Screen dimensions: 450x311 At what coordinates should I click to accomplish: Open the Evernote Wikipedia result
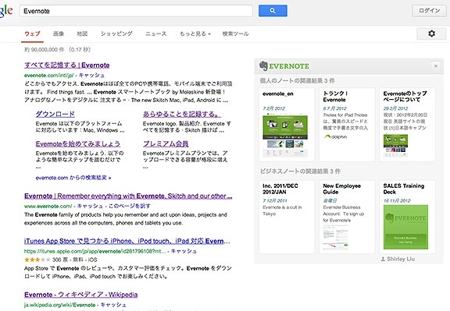point(81,295)
